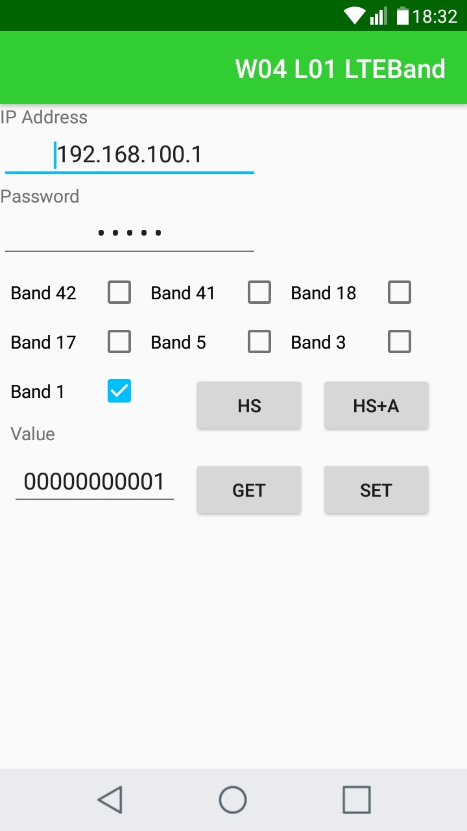This screenshot has height=831, width=467.
Task: Toggle the Band 18 checkbox
Action: (400, 293)
